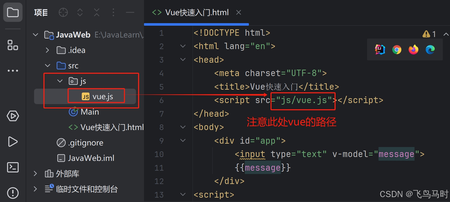Open the Terminal tool window icon

click(x=13, y=167)
